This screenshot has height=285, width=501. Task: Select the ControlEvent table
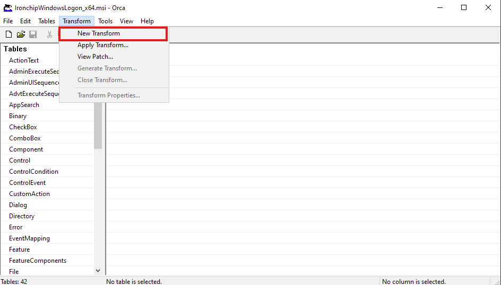(28, 183)
